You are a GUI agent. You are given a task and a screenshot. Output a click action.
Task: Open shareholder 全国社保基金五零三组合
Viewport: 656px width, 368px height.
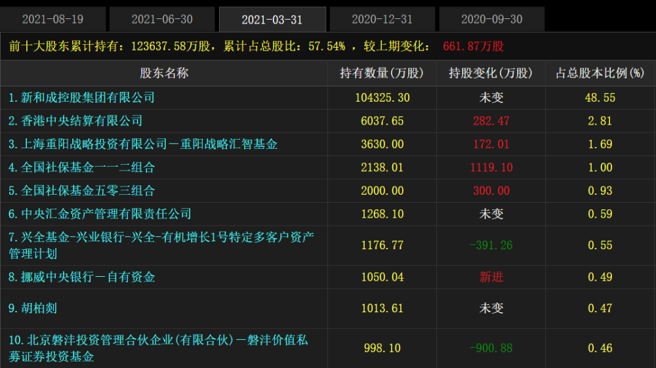(81, 191)
